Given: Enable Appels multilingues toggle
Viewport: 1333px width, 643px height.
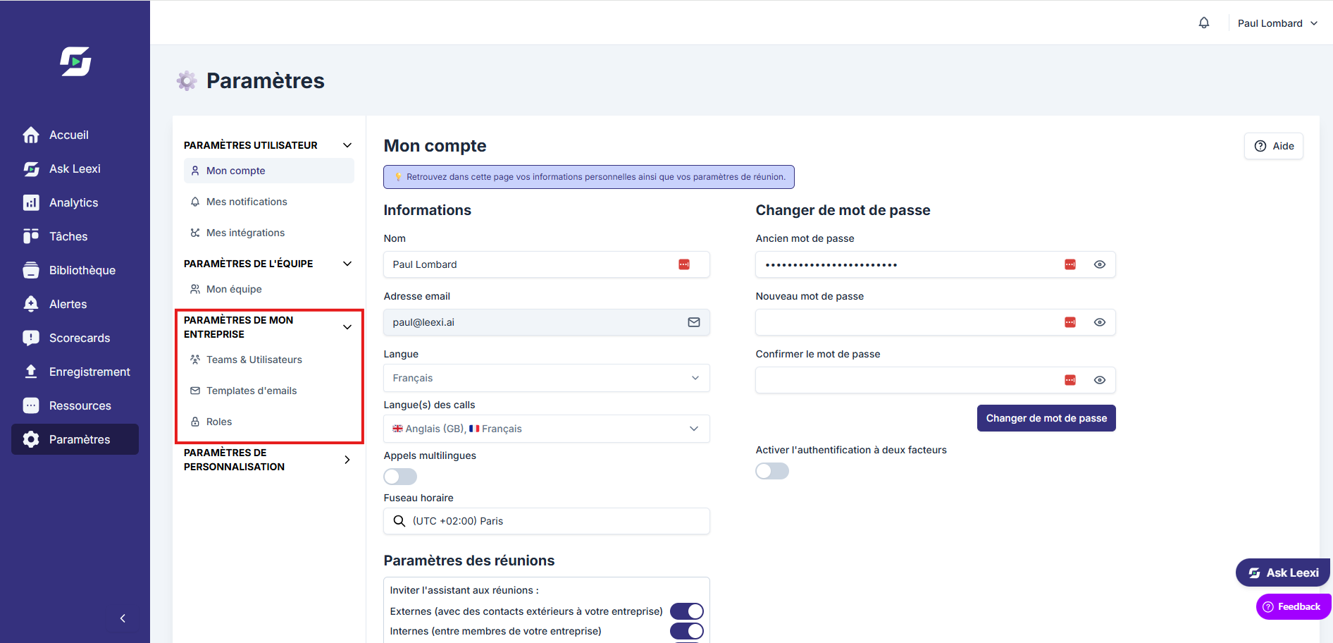Looking at the screenshot, I should 400,477.
